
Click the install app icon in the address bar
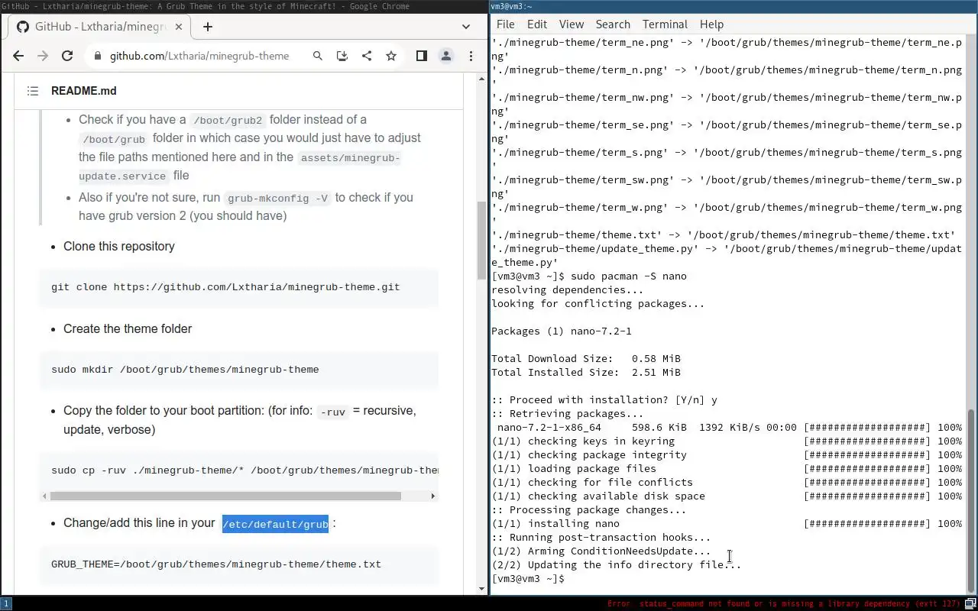342,56
